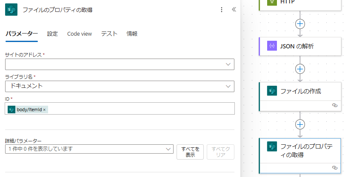Click the すべてを表示 button
Viewport: 345px width, 177px height.
(x=190, y=152)
